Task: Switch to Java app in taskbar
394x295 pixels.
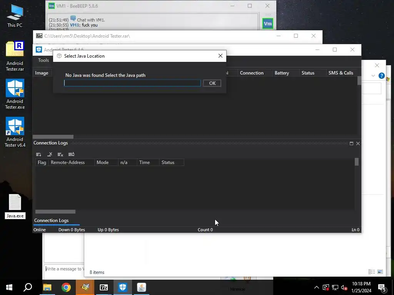Action: tap(142, 287)
